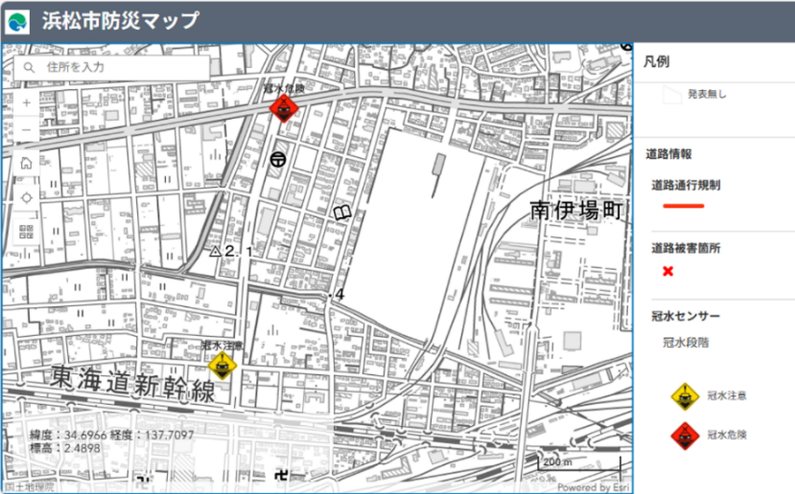This screenshot has height=494, width=795.
Task: Click the red X road damage legend icon
Action: click(667, 271)
